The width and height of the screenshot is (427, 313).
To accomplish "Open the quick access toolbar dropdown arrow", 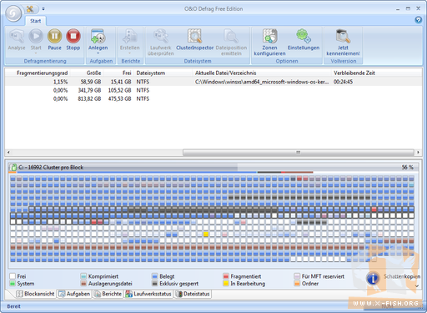I will tap(43, 9).
